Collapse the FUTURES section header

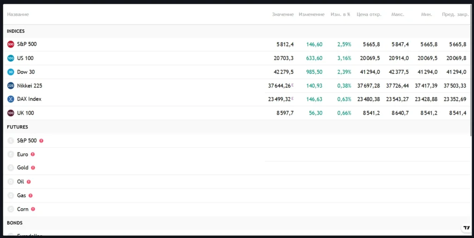(x=18, y=127)
